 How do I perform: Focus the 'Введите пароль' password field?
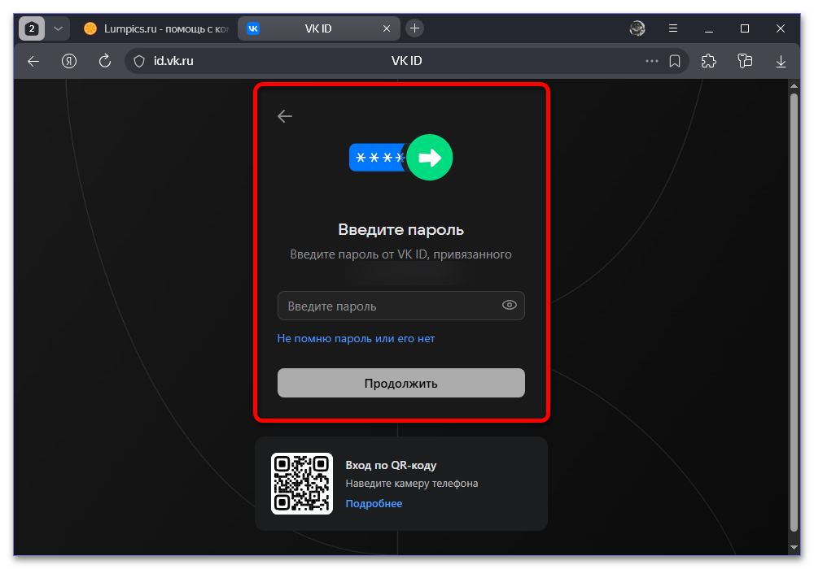tap(400, 306)
